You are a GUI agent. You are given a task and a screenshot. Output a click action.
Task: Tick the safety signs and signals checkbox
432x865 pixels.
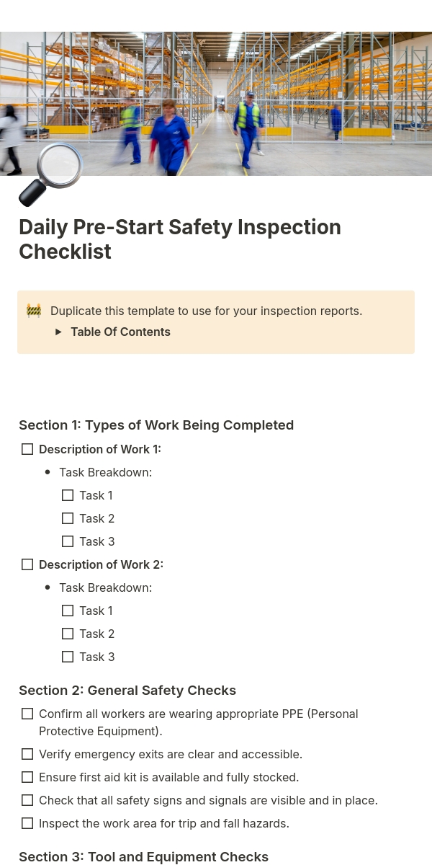coord(27,800)
